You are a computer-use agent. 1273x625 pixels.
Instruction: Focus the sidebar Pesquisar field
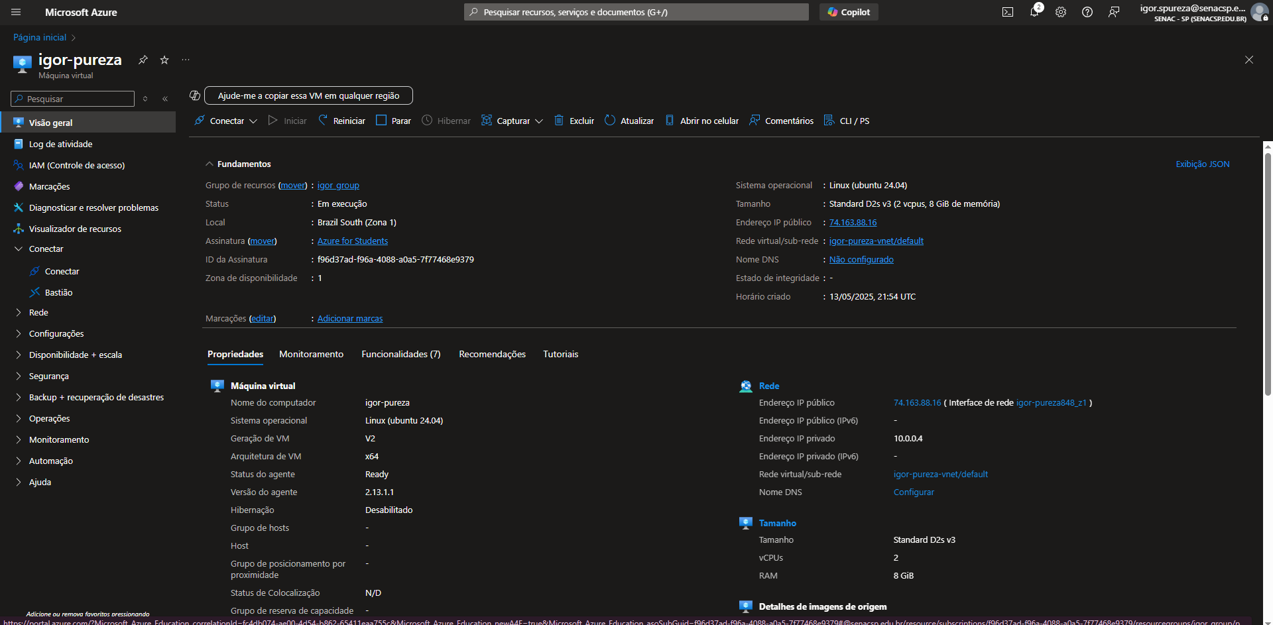[x=73, y=99]
